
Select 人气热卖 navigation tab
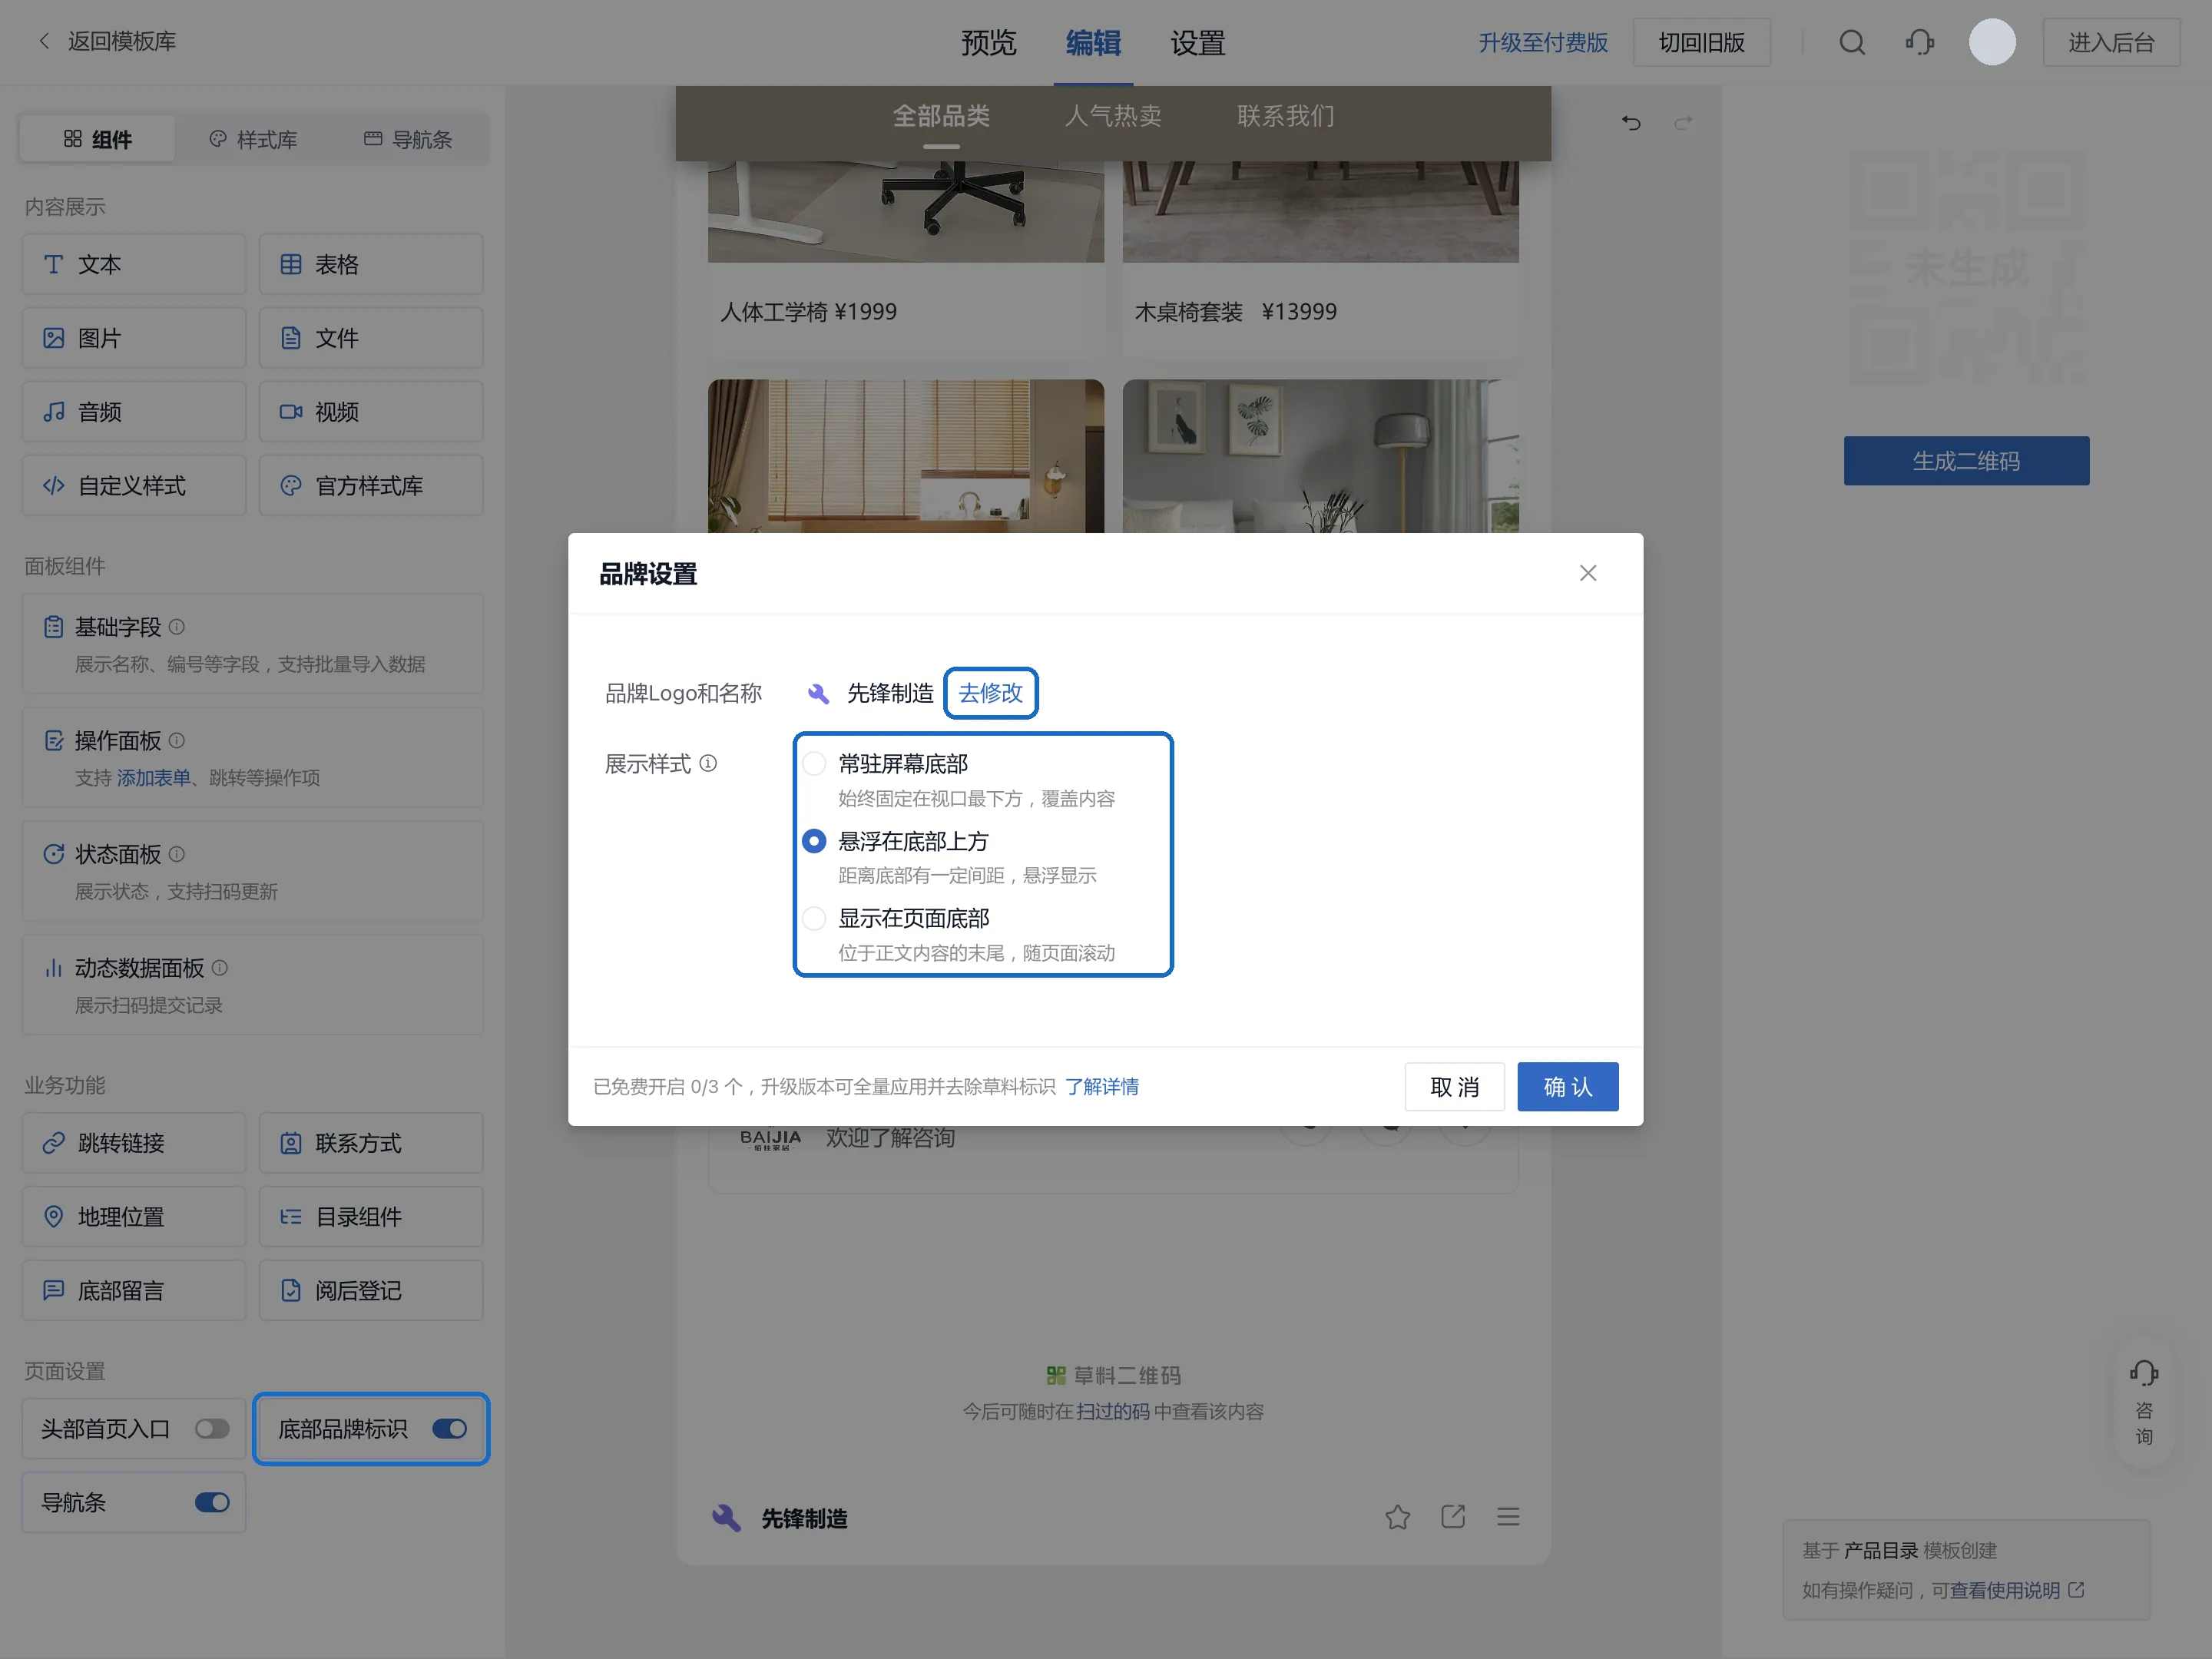click(x=1113, y=116)
